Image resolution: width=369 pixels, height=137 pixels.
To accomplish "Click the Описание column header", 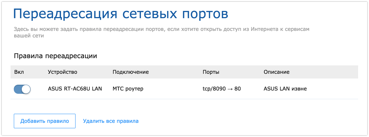I will pos(276,72).
